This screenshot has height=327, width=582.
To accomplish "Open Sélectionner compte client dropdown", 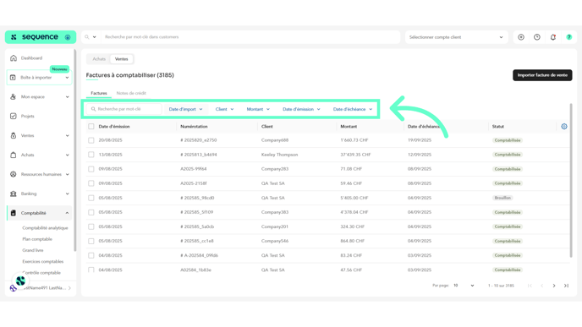I will click(456, 37).
